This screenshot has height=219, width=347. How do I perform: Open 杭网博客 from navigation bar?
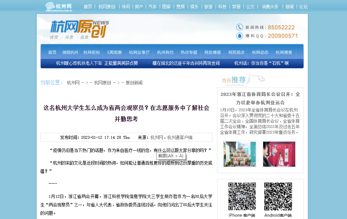(x=284, y=52)
